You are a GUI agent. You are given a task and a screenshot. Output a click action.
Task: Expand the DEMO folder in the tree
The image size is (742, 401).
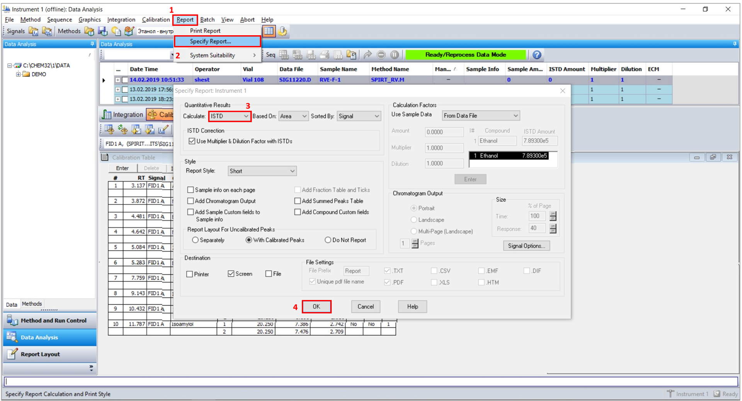[x=18, y=74]
